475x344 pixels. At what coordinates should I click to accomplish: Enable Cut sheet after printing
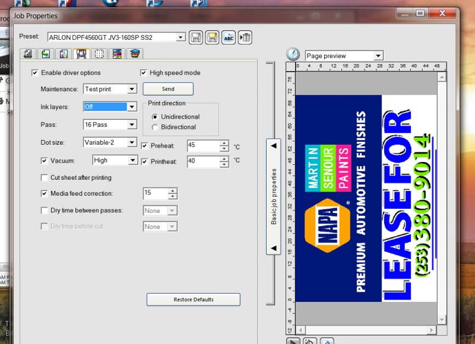point(44,177)
